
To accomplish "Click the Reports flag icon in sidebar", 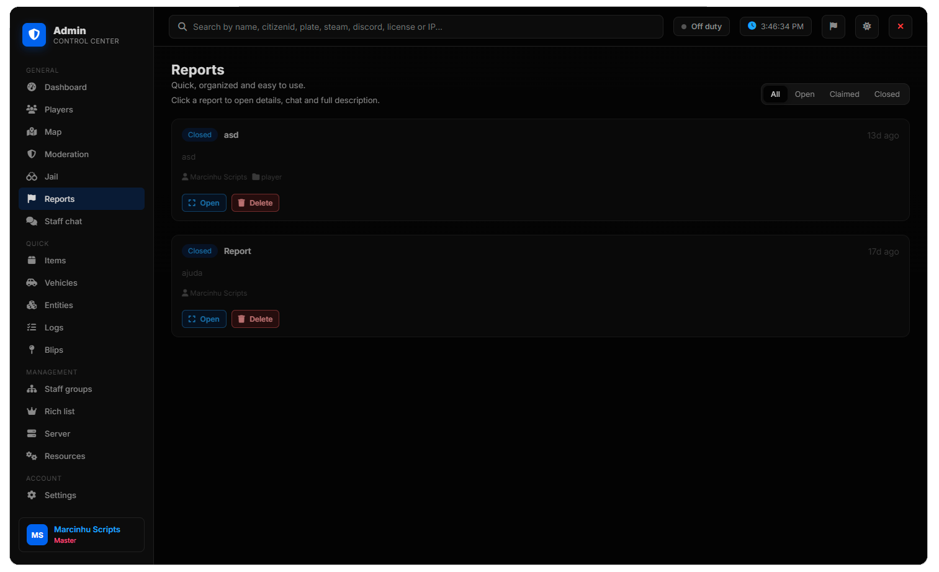I will click(32, 199).
